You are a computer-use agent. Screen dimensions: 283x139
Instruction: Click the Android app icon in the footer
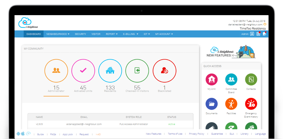click(x=18, y=134)
